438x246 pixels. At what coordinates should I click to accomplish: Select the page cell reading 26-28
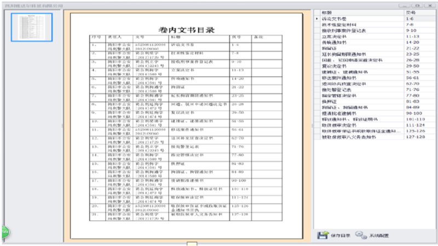(x=419, y=60)
